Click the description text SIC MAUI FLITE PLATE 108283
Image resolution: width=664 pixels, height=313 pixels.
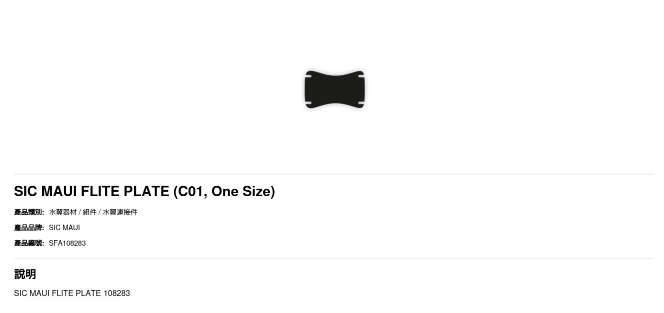[x=72, y=293]
